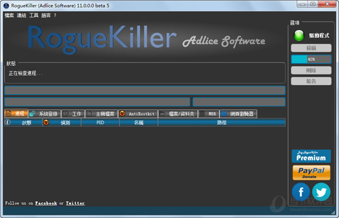The image size is (339, 218).
Task: Click the RogueKiller title bar app icon
Action: (x=6, y=6)
